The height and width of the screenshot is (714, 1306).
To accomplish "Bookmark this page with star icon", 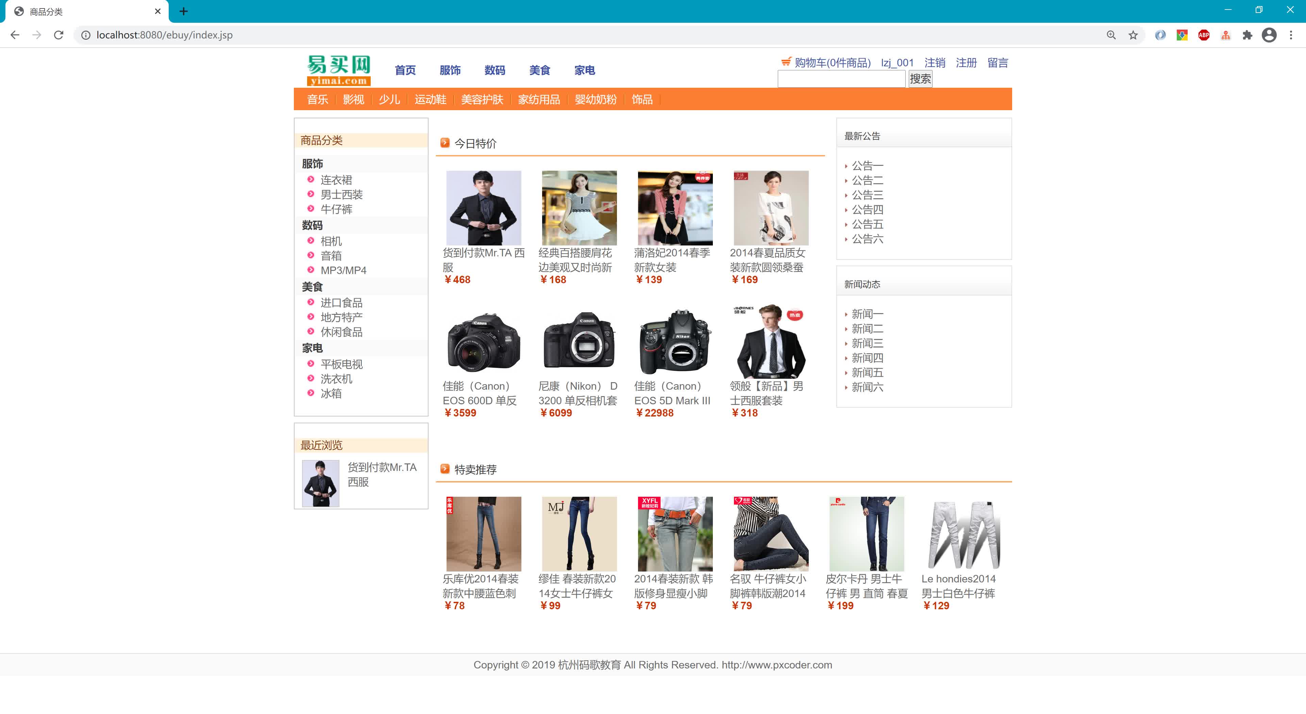I will (1133, 35).
